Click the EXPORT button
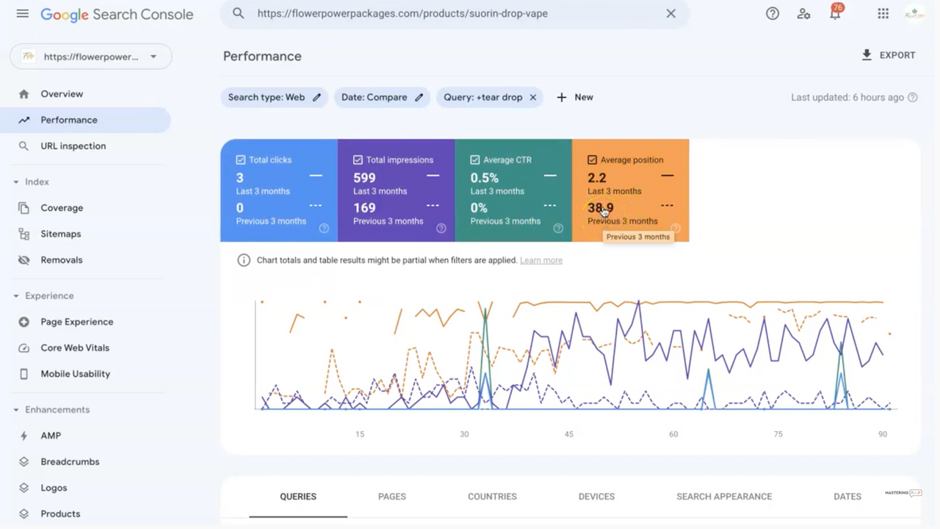Image resolution: width=940 pixels, height=529 pixels. pyautogui.click(x=889, y=55)
